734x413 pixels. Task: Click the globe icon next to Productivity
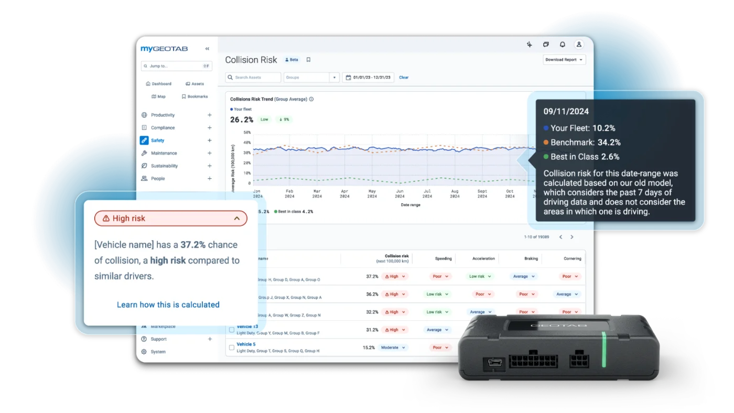point(144,115)
